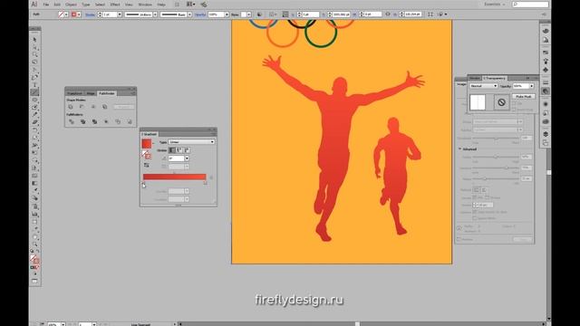
Task: Open opacity arrow in Transparency panel
Action: tap(532, 86)
